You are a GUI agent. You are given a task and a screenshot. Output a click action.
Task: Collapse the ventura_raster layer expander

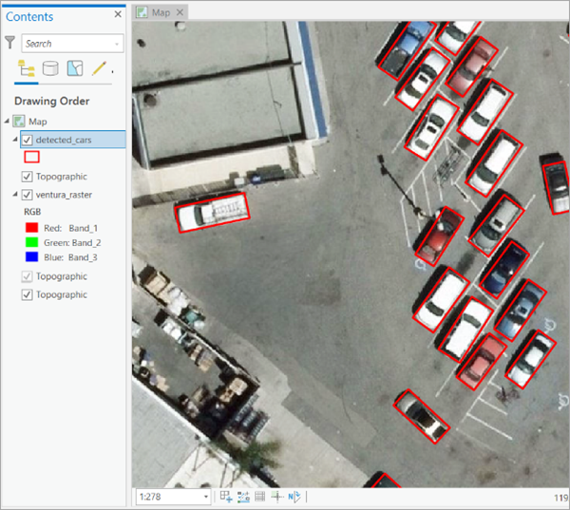click(x=15, y=195)
